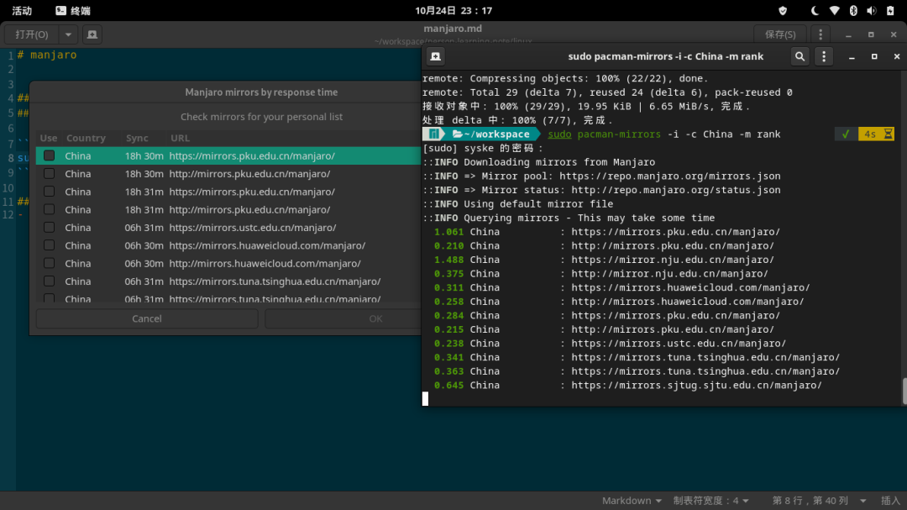
Task: Check the mirrors.ustc.edu.cn mirror box
Action: [x=50, y=228]
